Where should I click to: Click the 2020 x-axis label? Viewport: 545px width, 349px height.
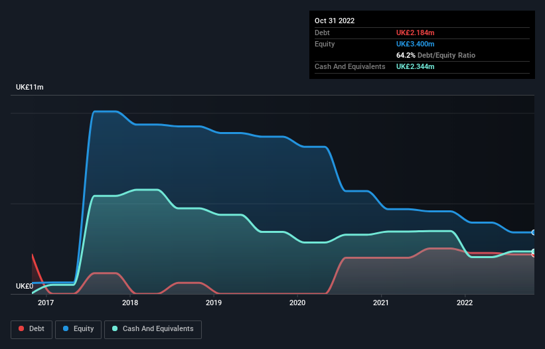pyautogui.click(x=297, y=303)
